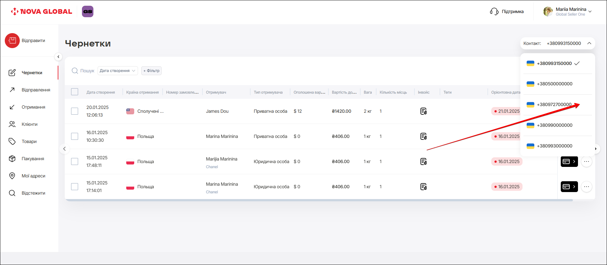Click three-dots menu in last row

pyautogui.click(x=586, y=187)
